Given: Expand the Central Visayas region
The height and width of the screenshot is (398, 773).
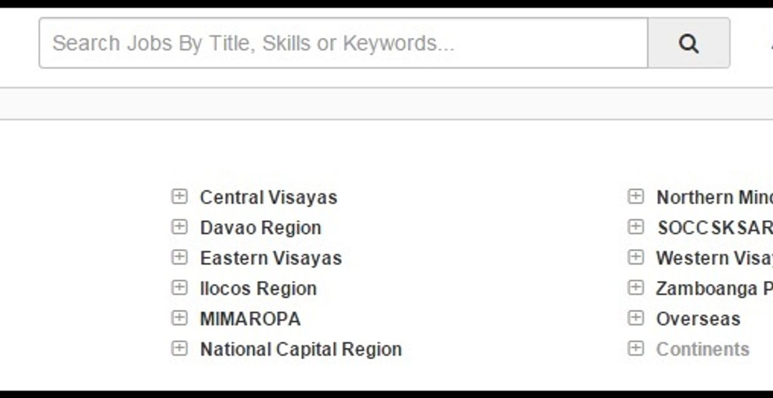Looking at the screenshot, I should (179, 197).
